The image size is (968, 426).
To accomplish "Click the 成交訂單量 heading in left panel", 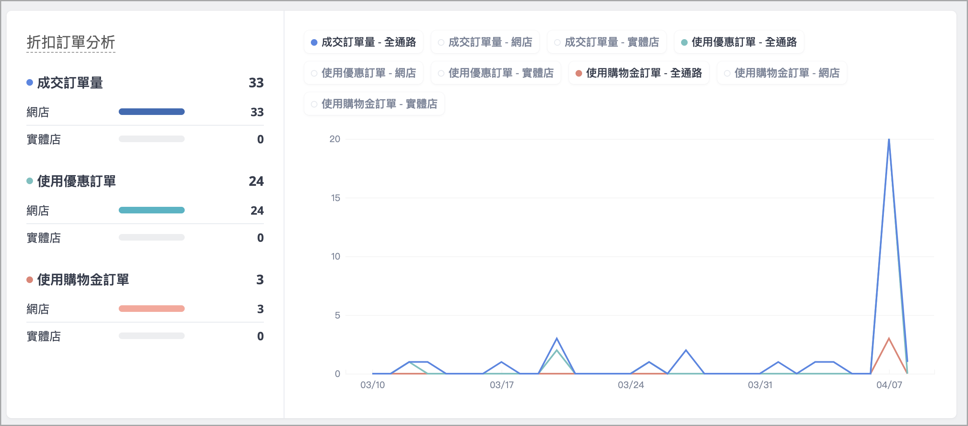I will (70, 83).
